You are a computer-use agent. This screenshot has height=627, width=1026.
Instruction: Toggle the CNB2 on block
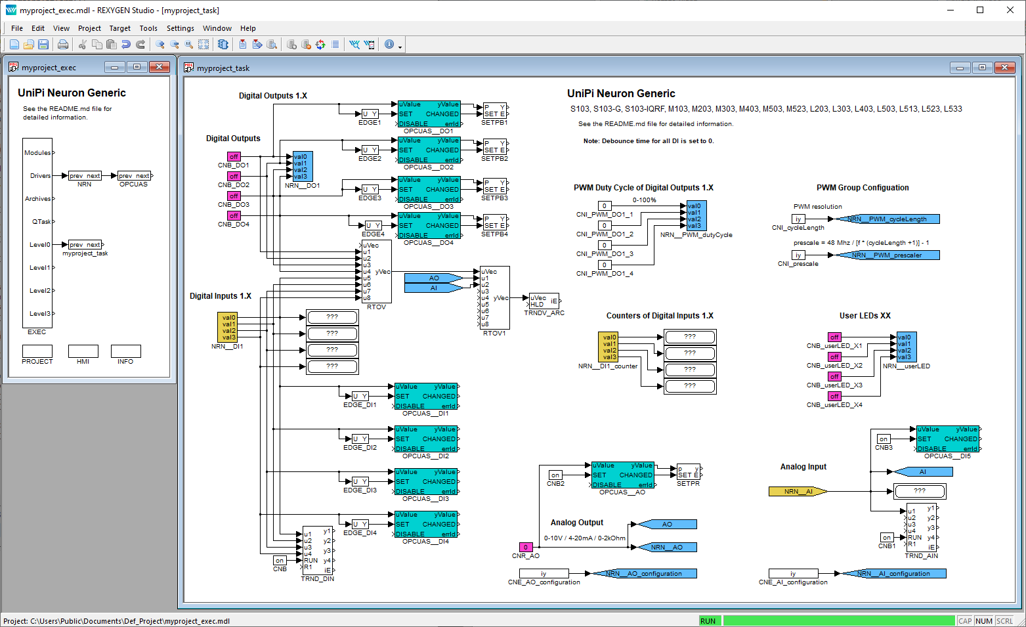coord(555,475)
